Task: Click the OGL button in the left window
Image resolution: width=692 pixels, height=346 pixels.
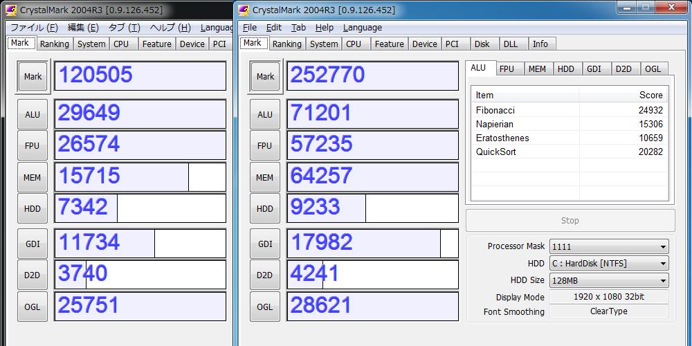Action: click(x=33, y=307)
